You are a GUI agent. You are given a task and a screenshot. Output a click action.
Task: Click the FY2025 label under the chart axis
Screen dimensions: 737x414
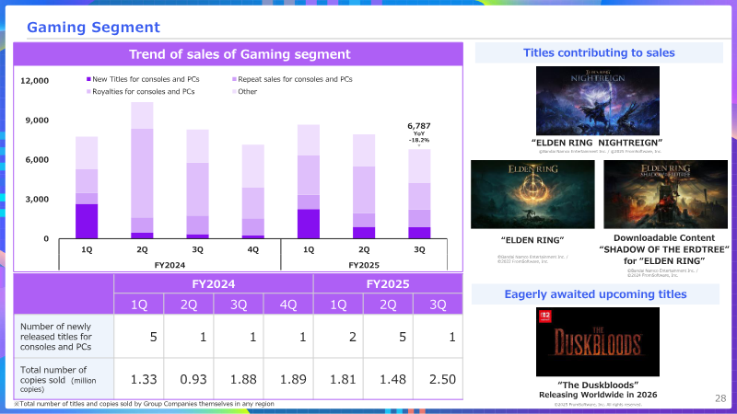(x=364, y=265)
